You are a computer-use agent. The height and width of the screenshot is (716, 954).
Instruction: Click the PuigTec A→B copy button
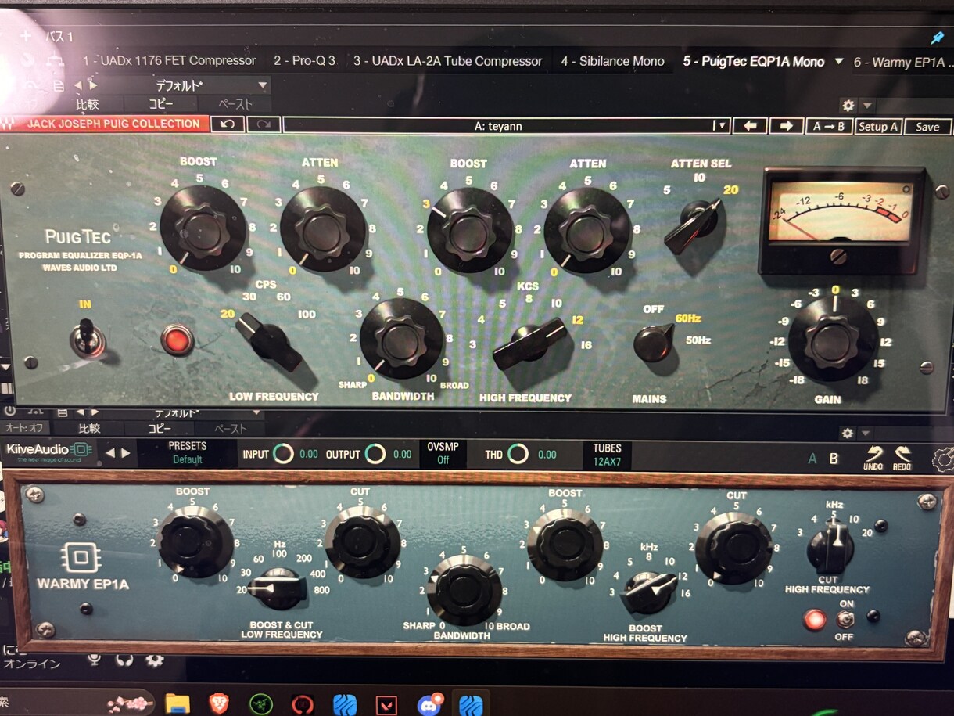[828, 126]
